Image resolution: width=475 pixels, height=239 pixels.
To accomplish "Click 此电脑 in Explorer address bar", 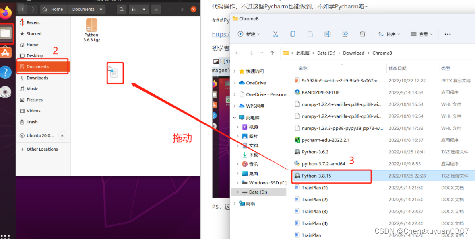I will pos(303,53).
